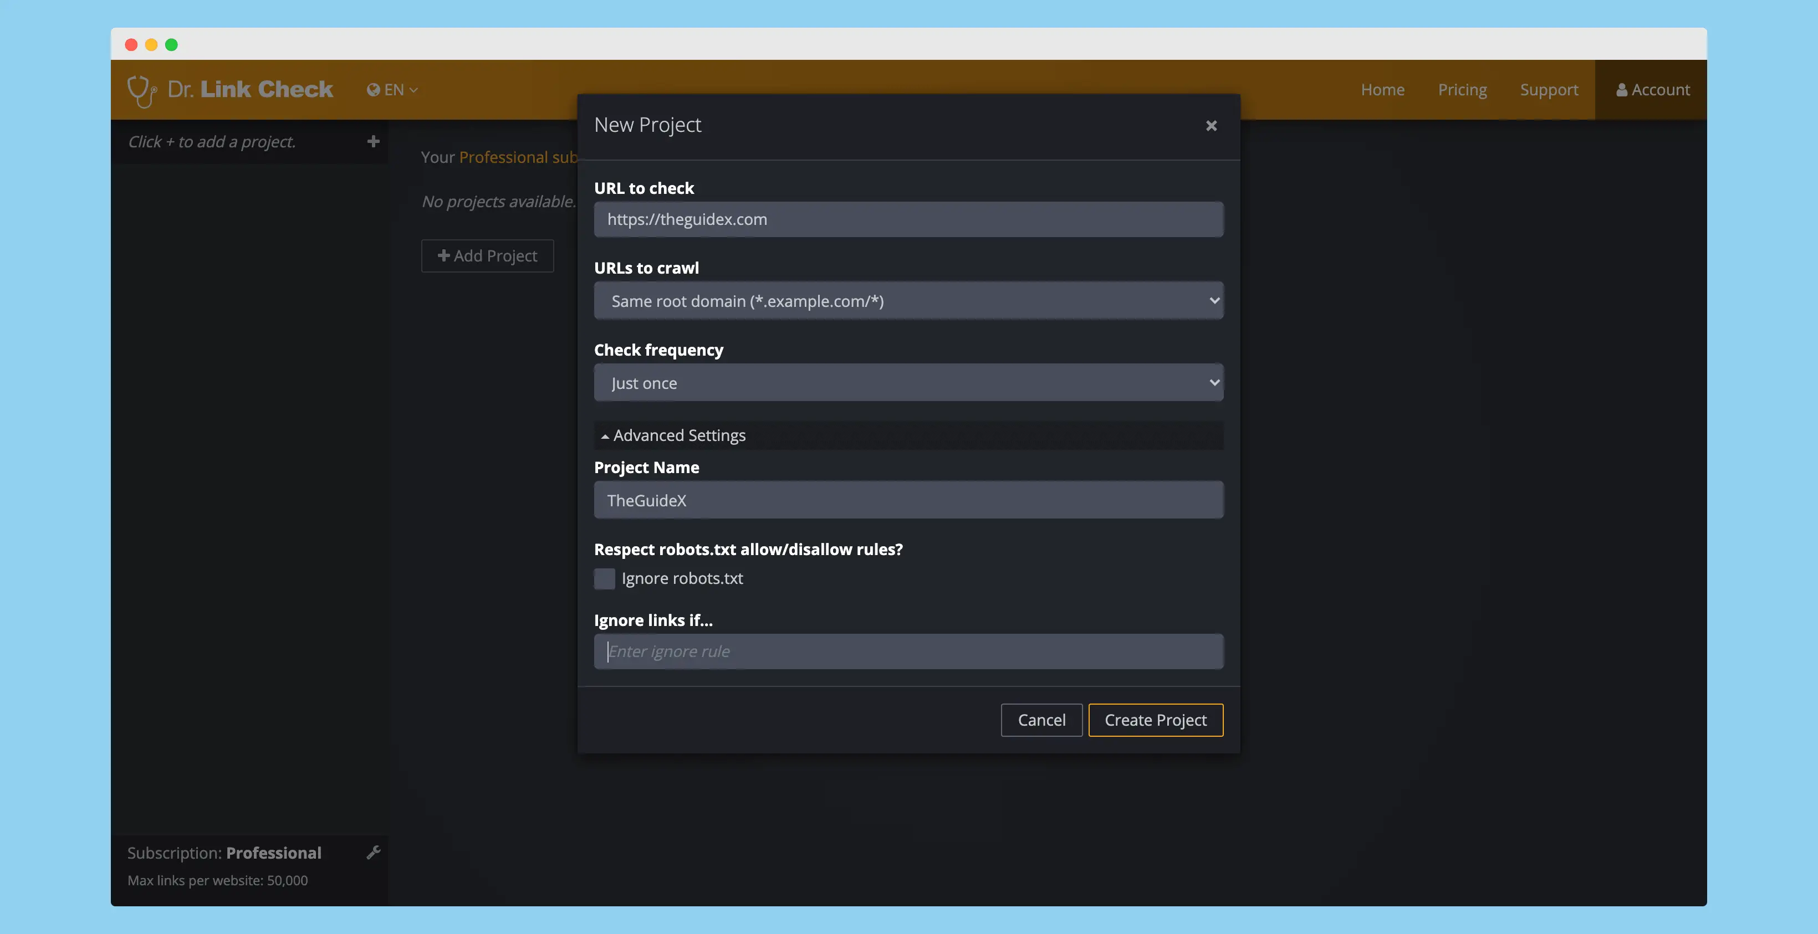Viewport: 1818px width, 934px height.
Task: Click the red macOS close button
Action: coord(131,45)
